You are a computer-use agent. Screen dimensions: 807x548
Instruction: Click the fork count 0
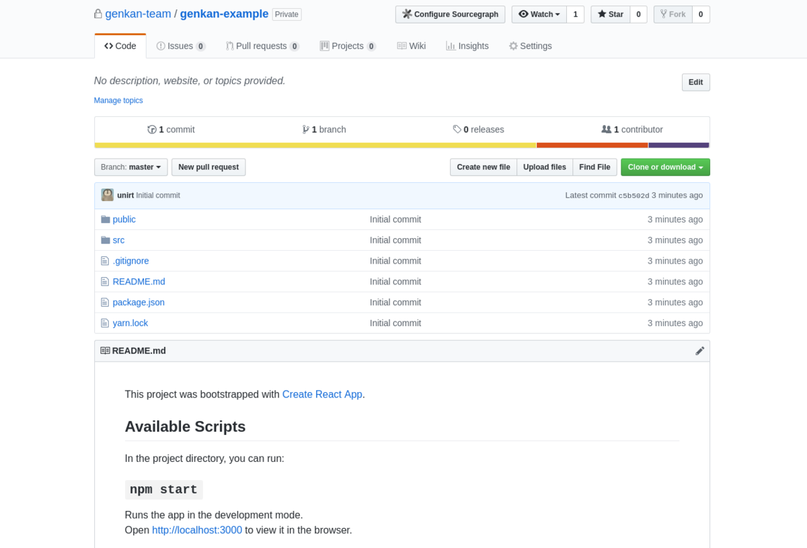click(x=701, y=14)
